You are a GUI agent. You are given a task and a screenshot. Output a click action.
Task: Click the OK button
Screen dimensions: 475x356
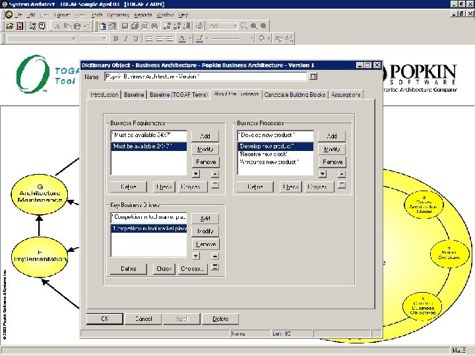point(105,319)
